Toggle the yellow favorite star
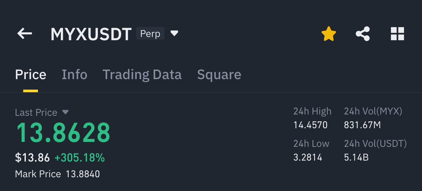The image size is (422, 191). [x=329, y=34]
